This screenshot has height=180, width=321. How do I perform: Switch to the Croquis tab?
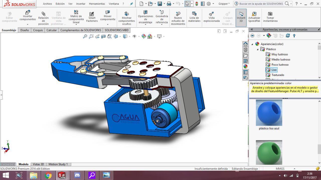coord(38,30)
